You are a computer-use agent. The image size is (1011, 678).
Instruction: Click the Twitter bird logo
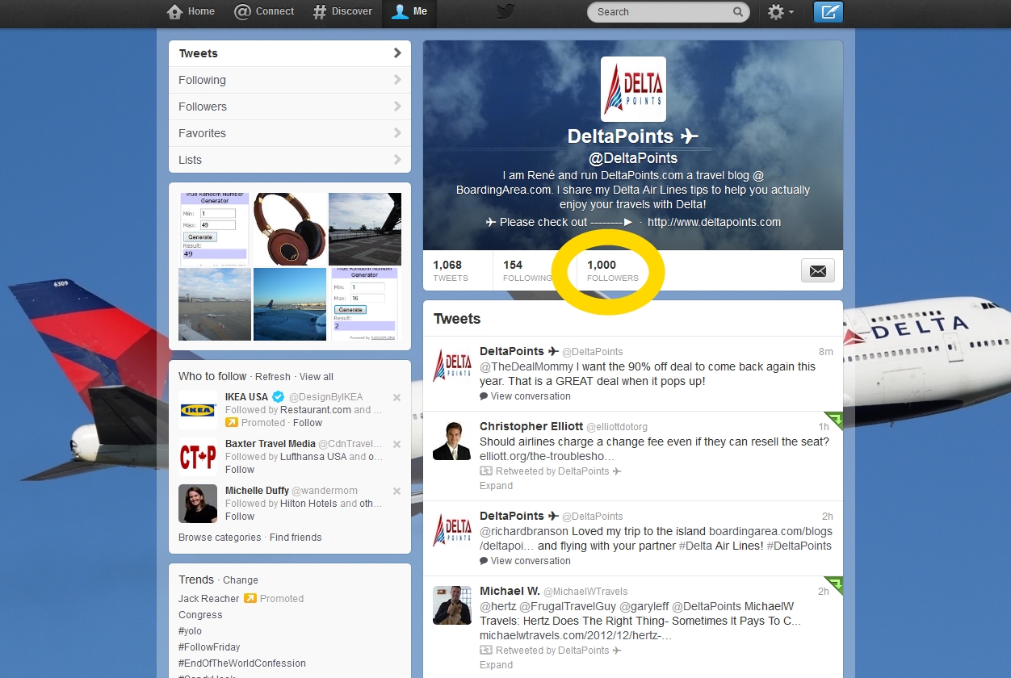coord(505,11)
